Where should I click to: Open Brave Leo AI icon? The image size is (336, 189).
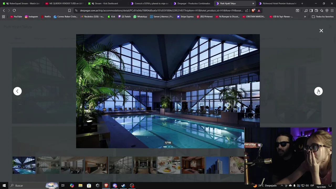click(322, 10)
